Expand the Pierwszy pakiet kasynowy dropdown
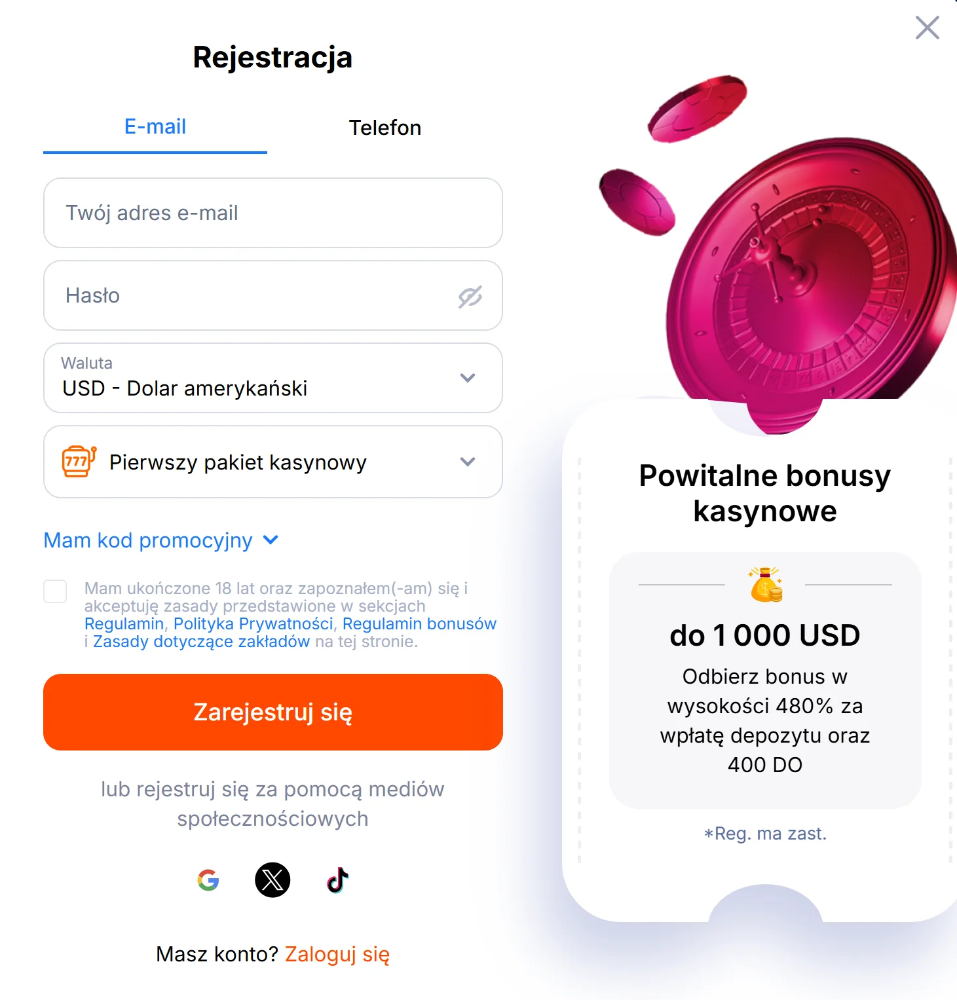The width and height of the screenshot is (957, 1000). pos(273,462)
